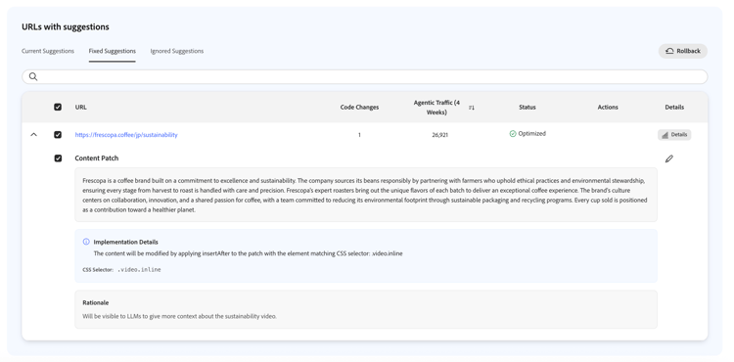The image size is (734, 362).
Task: Open the Ignored Suggestions tab
Action: click(177, 51)
